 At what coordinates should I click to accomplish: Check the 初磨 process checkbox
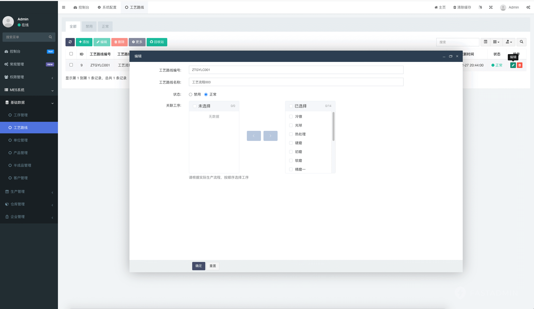(291, 152)
